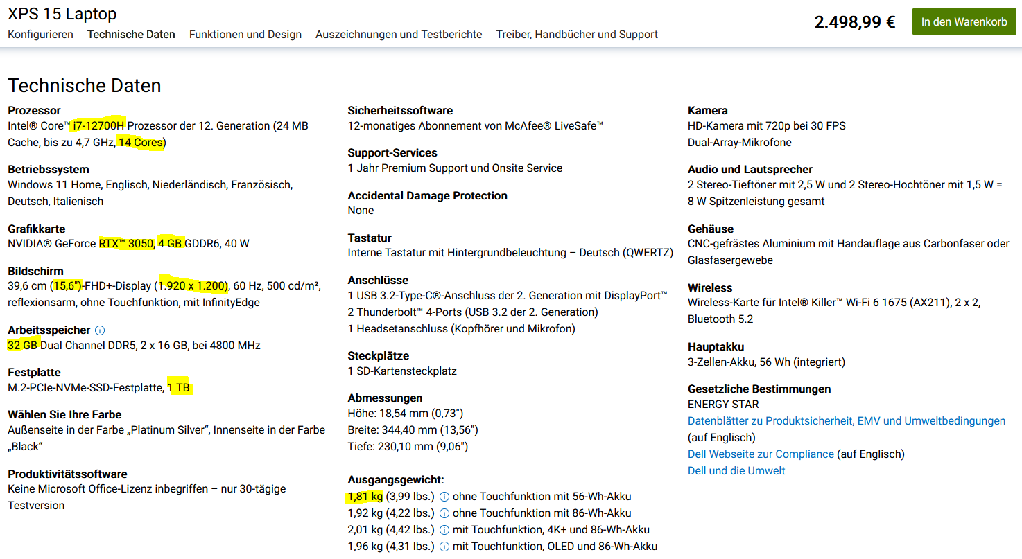Open Datenblätter zu Produktsicherheit link
This screenshot has height=559, width=1022.
point(847,420)
